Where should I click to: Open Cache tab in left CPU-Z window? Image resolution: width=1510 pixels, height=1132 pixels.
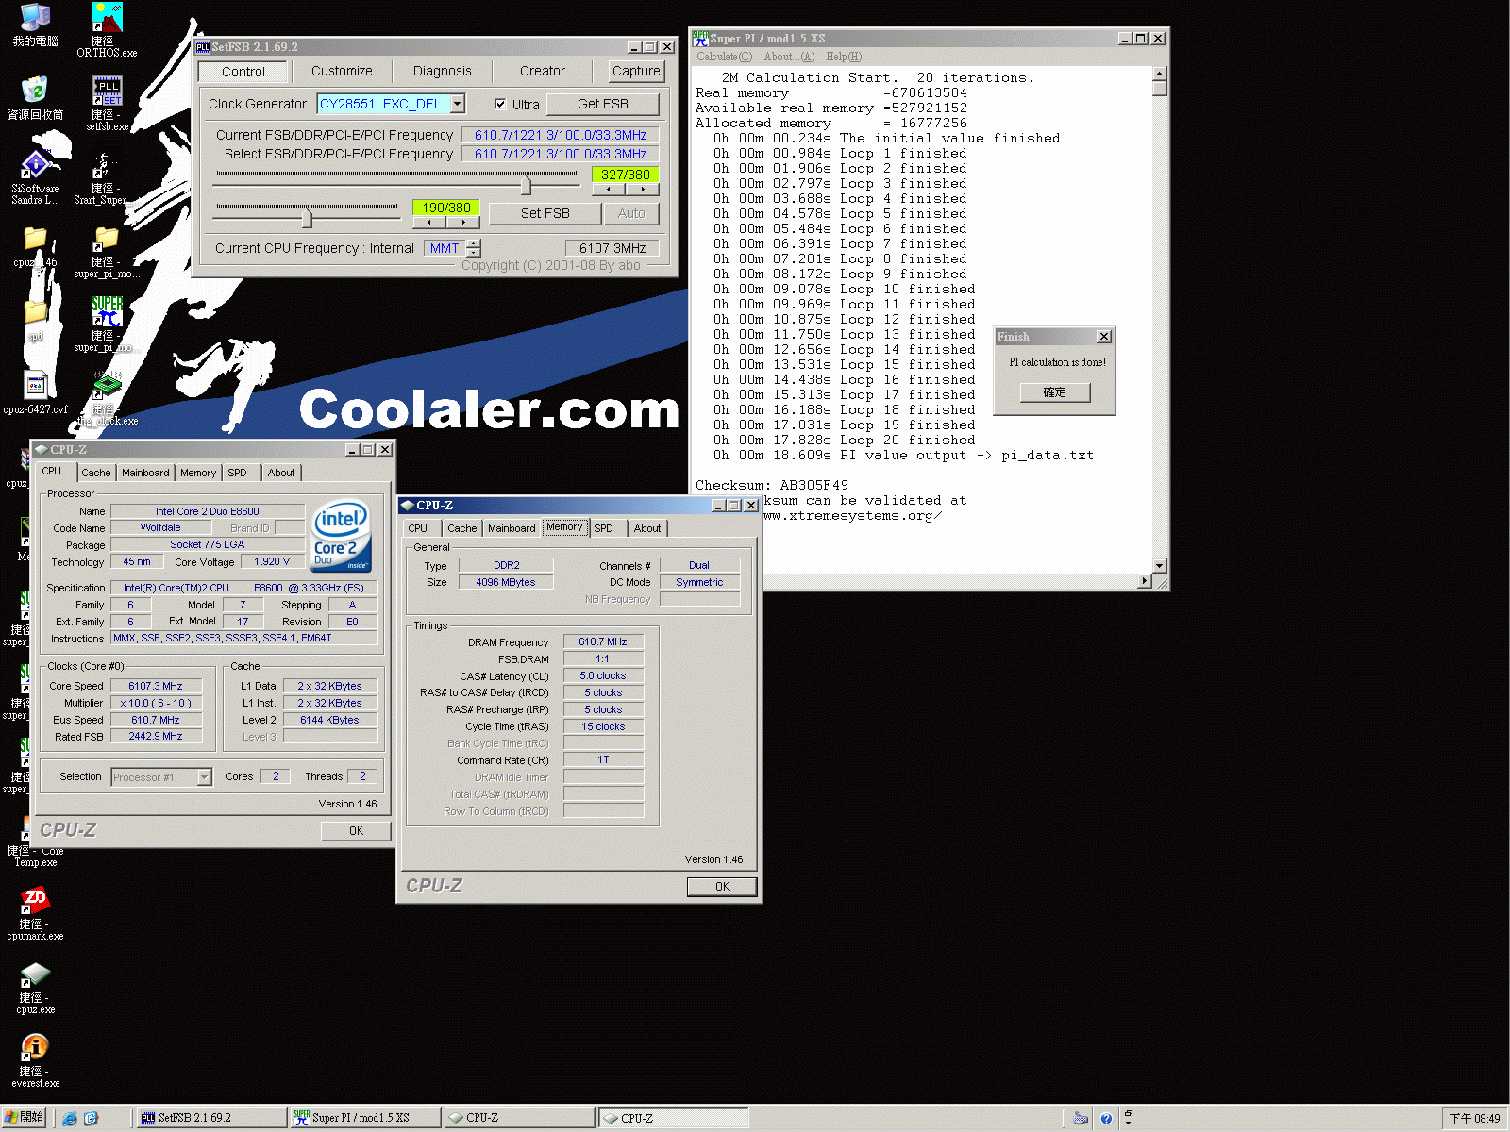point(95,473)
